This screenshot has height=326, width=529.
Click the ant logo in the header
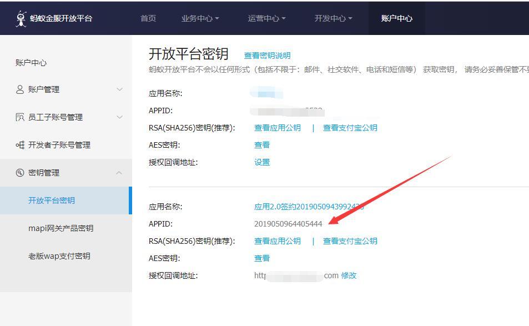tap(21, 18)
